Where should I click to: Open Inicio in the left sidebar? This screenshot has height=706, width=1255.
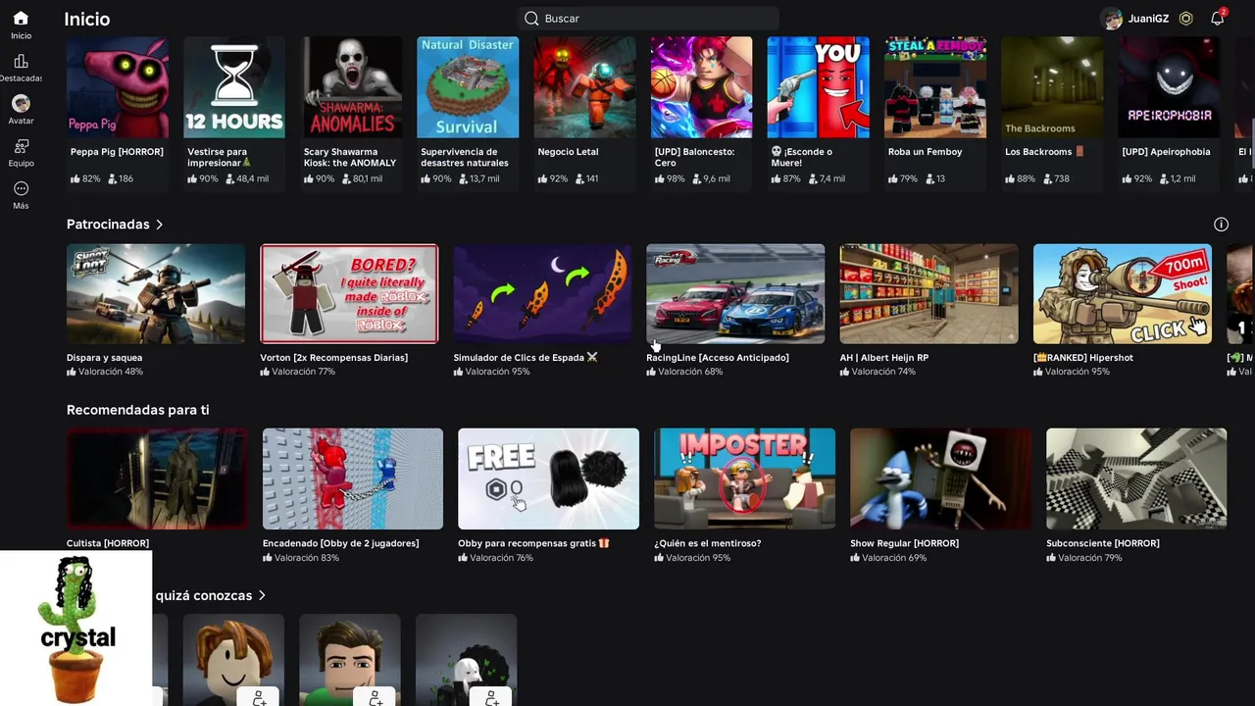click(x=21, y=25)
